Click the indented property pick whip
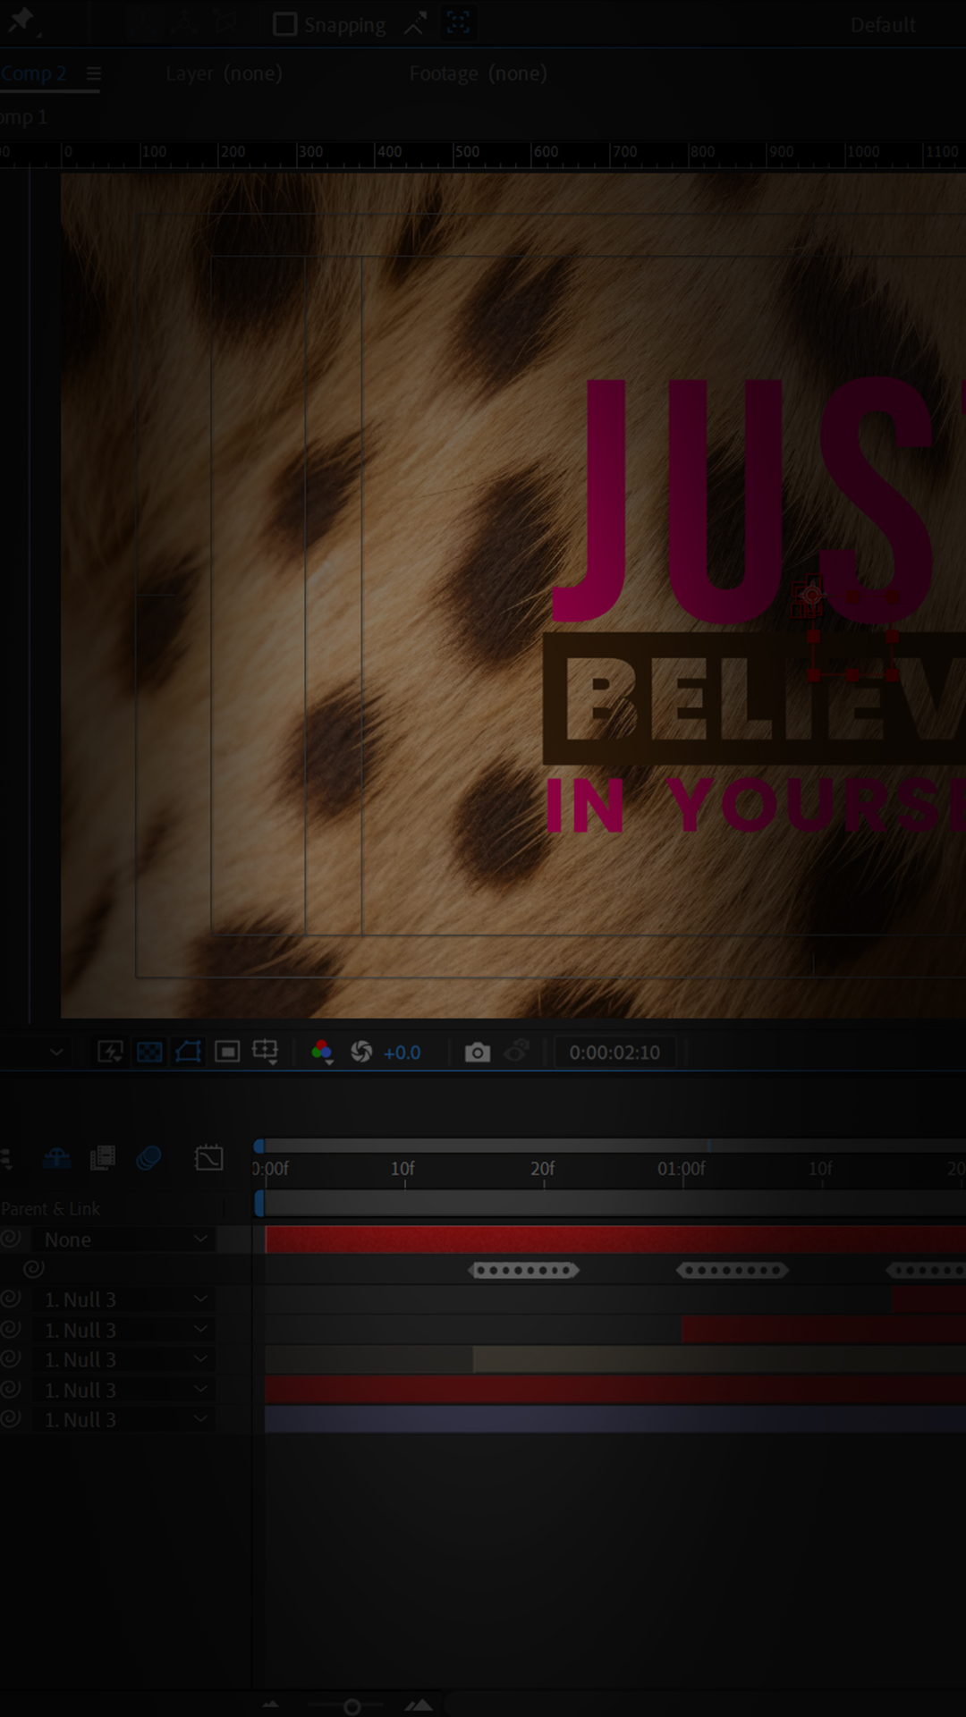The width and height of the screenshot is (966, 1717). [33, 1269]
